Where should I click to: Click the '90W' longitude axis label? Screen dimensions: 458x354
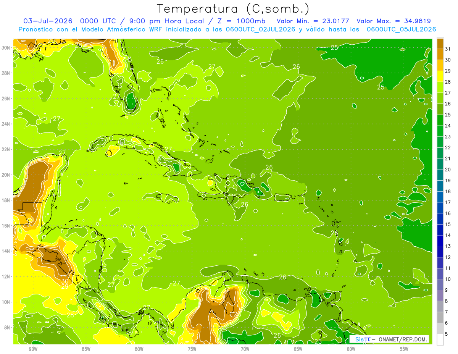[33, 349]
